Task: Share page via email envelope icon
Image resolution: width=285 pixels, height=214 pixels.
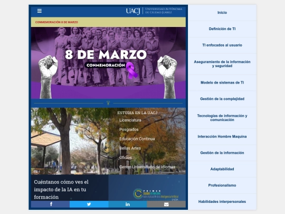Action: [x=166, y=204]
